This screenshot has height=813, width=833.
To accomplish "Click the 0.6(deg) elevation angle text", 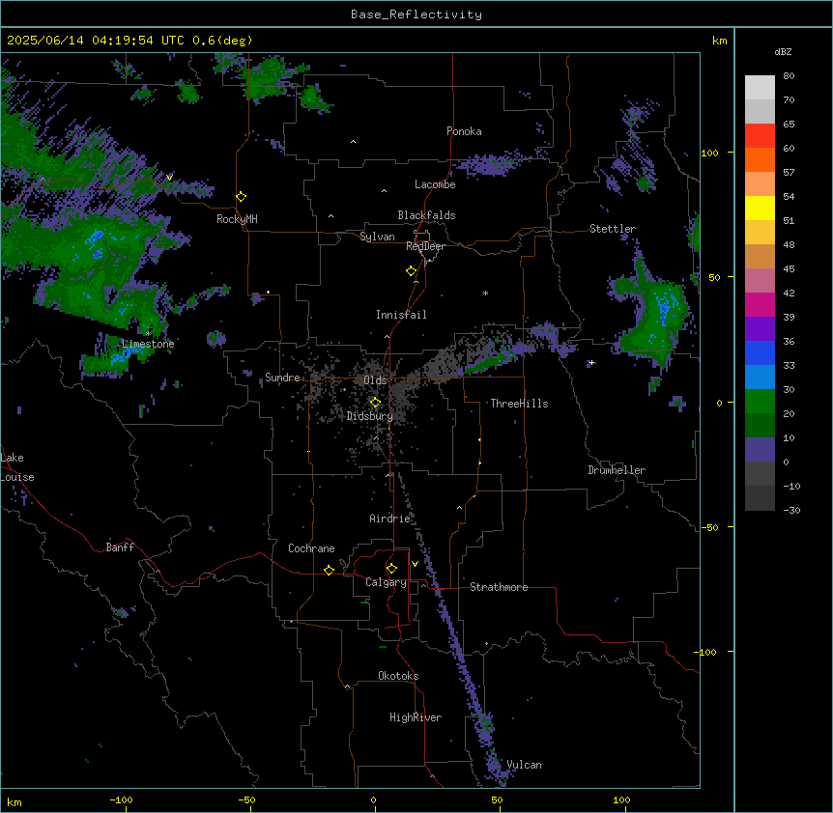I will (222, 41).
